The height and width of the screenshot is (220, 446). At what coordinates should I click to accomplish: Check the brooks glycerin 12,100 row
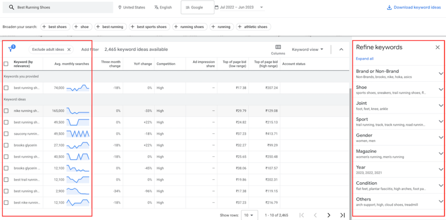click(6, 168)
